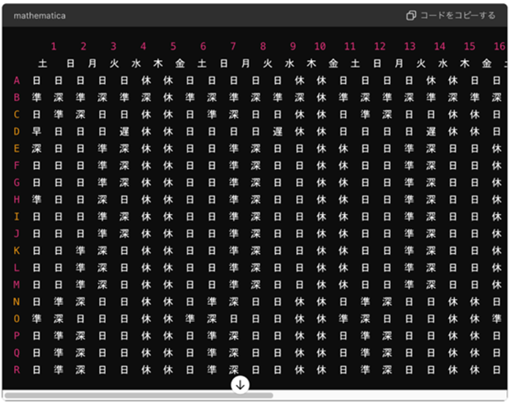
Task: Click column header number 1
Action: 53,46
